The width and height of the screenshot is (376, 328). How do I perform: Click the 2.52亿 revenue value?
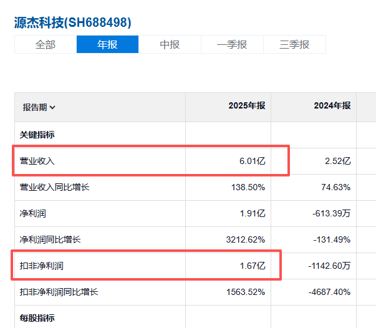[x=338, y=161]
